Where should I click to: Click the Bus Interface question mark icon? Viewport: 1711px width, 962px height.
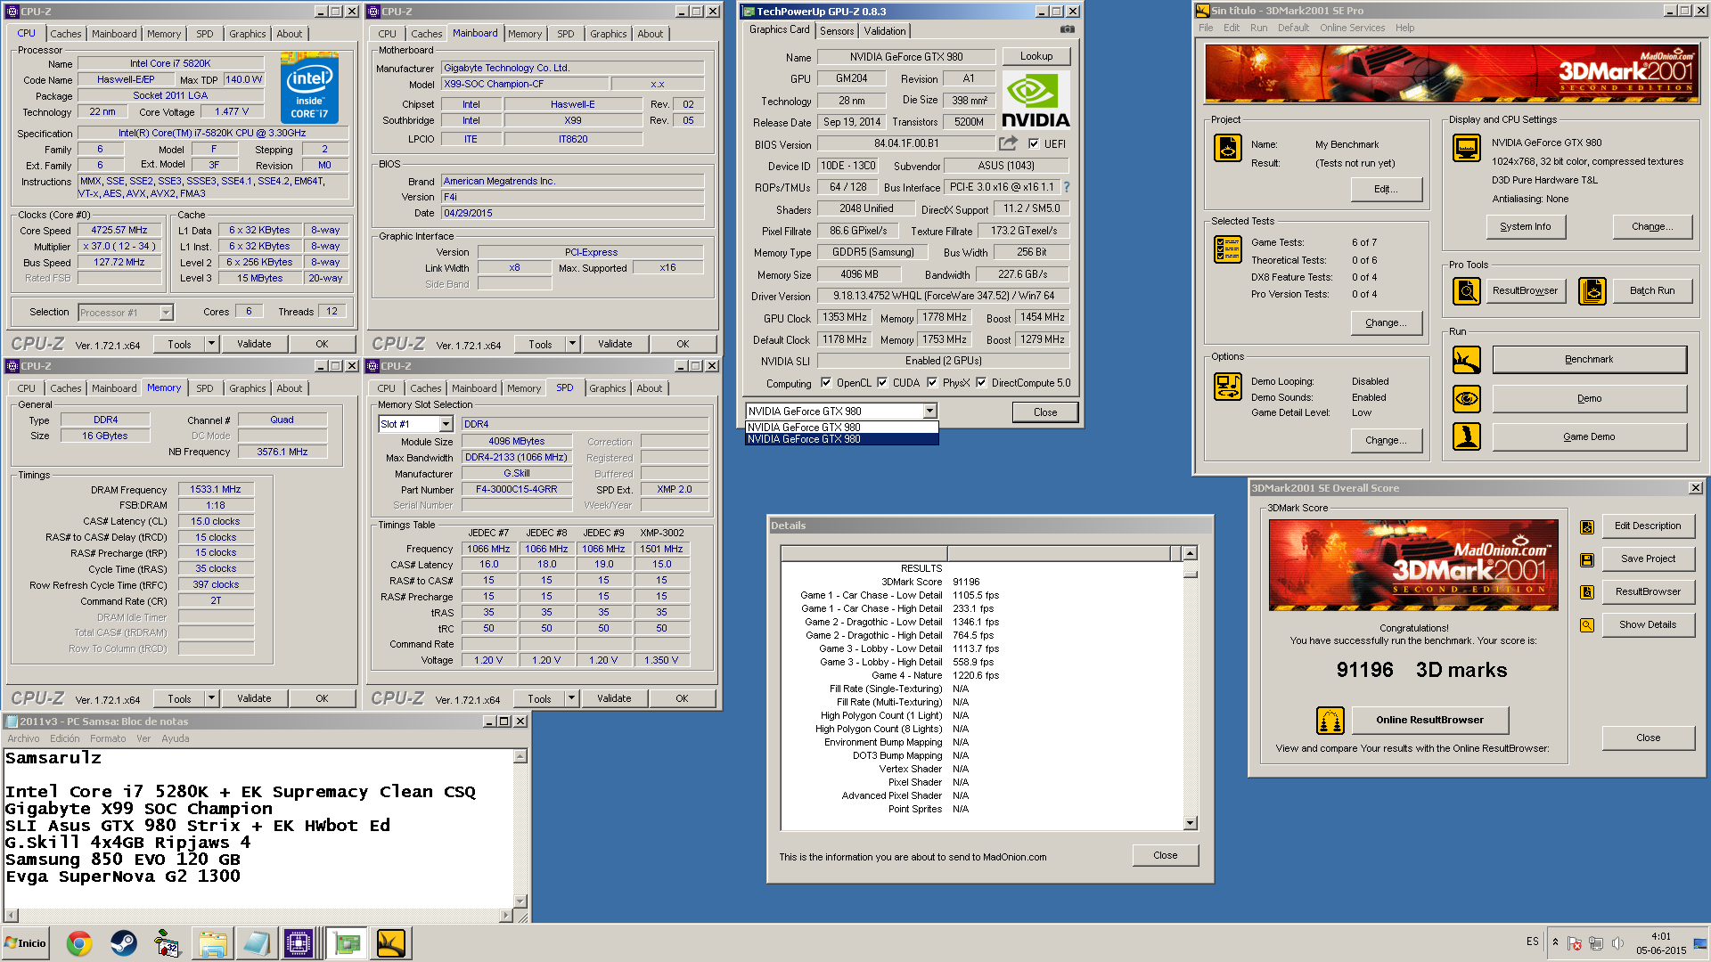point(1066,187)
